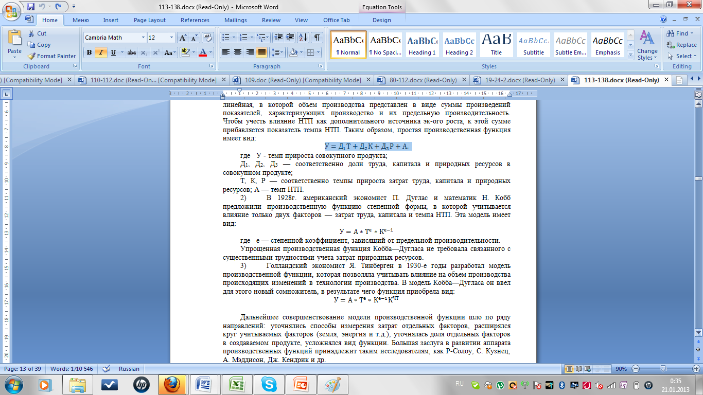This screenshot has width=703, height=395.
Task: Open the Insert ribbon tab
Action: 111,20
